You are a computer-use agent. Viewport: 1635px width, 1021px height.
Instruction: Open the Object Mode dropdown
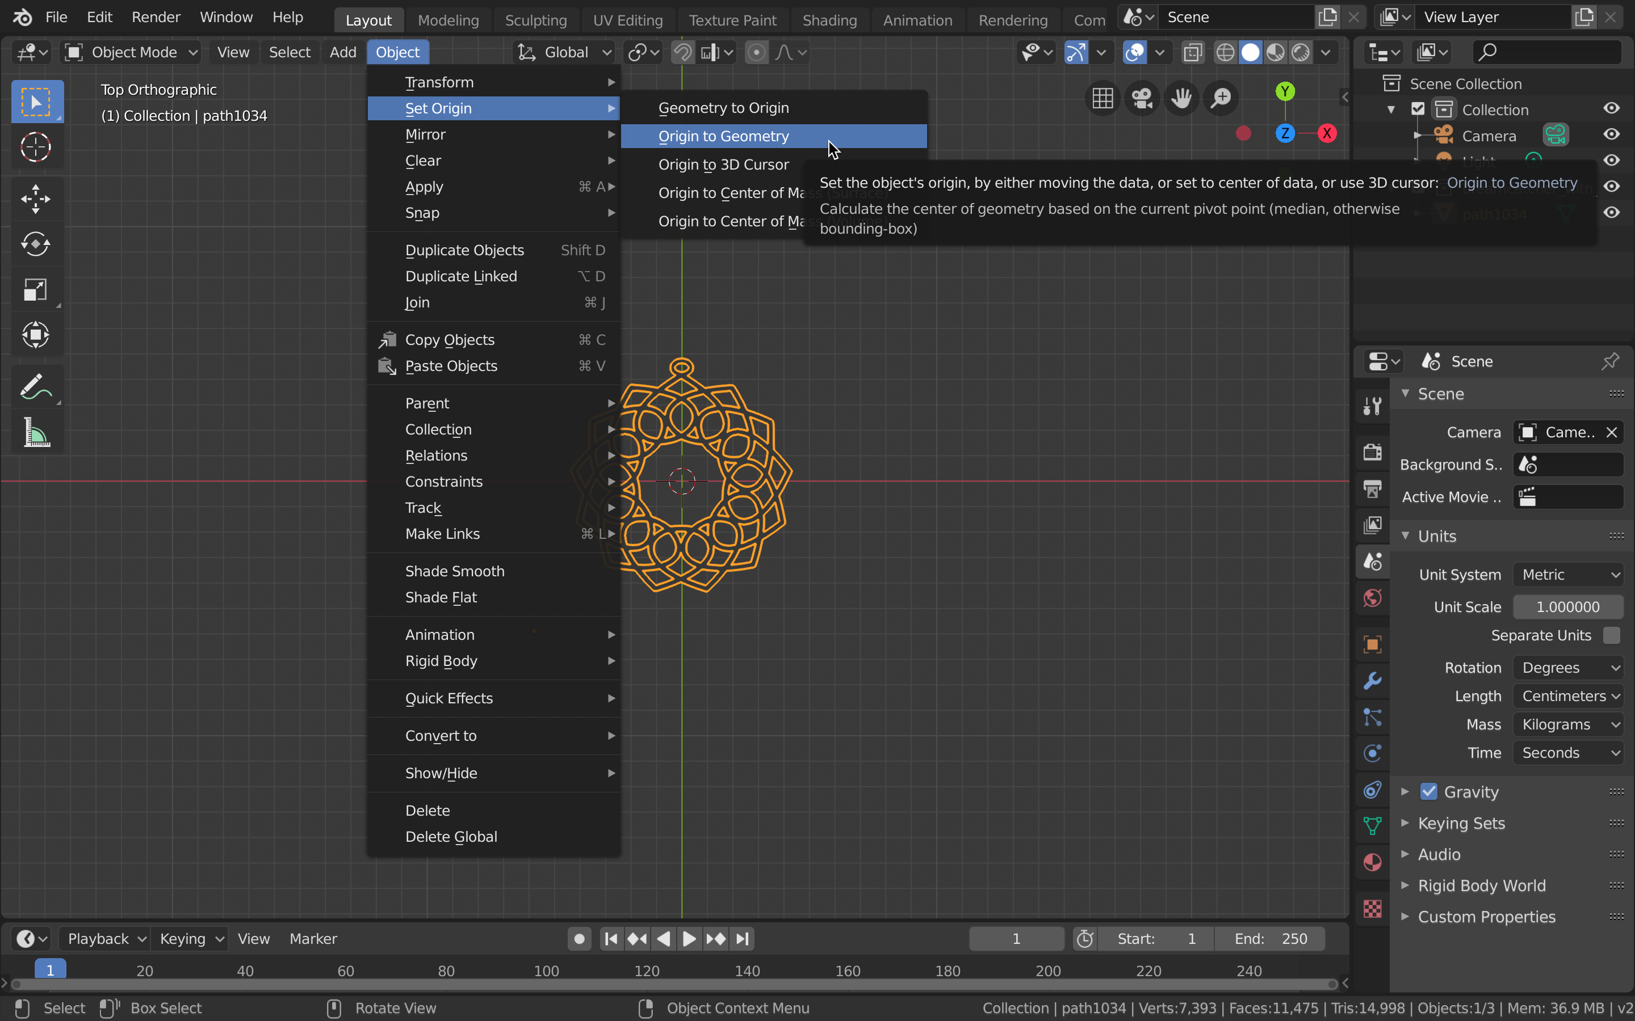click(132, 52)
